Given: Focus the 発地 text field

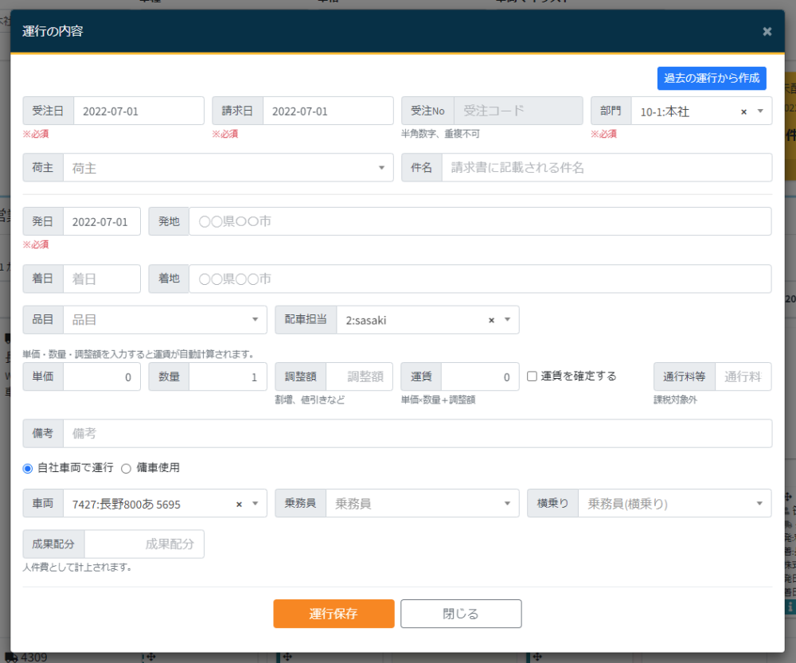Looking at the screenshot, I should point(479,221).
